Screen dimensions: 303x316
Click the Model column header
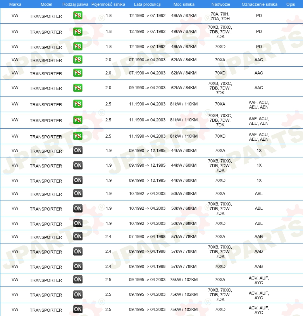(x=46, y=4)
